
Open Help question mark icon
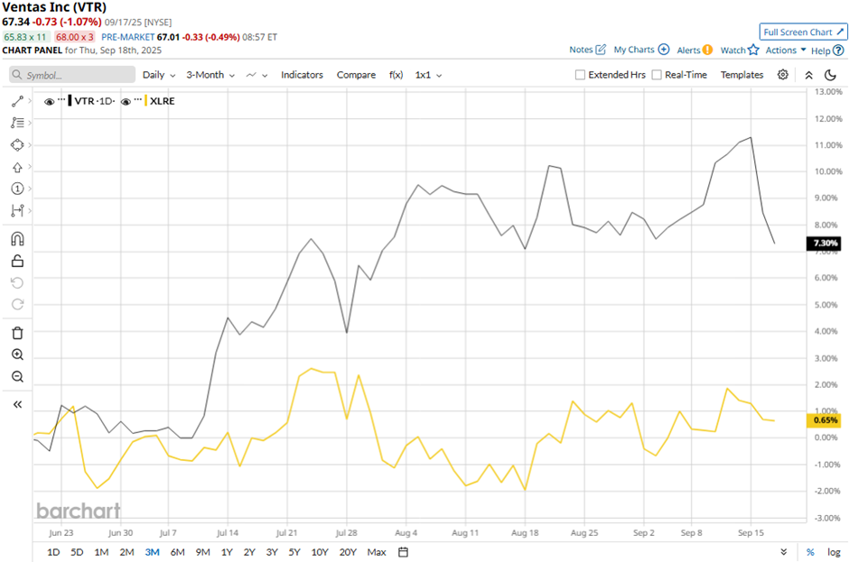838,51
